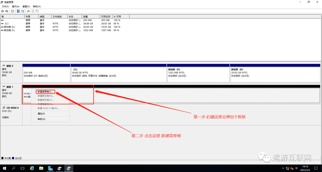
Task: Sort by the 可用空间 column header
Action: coord(106,16)
